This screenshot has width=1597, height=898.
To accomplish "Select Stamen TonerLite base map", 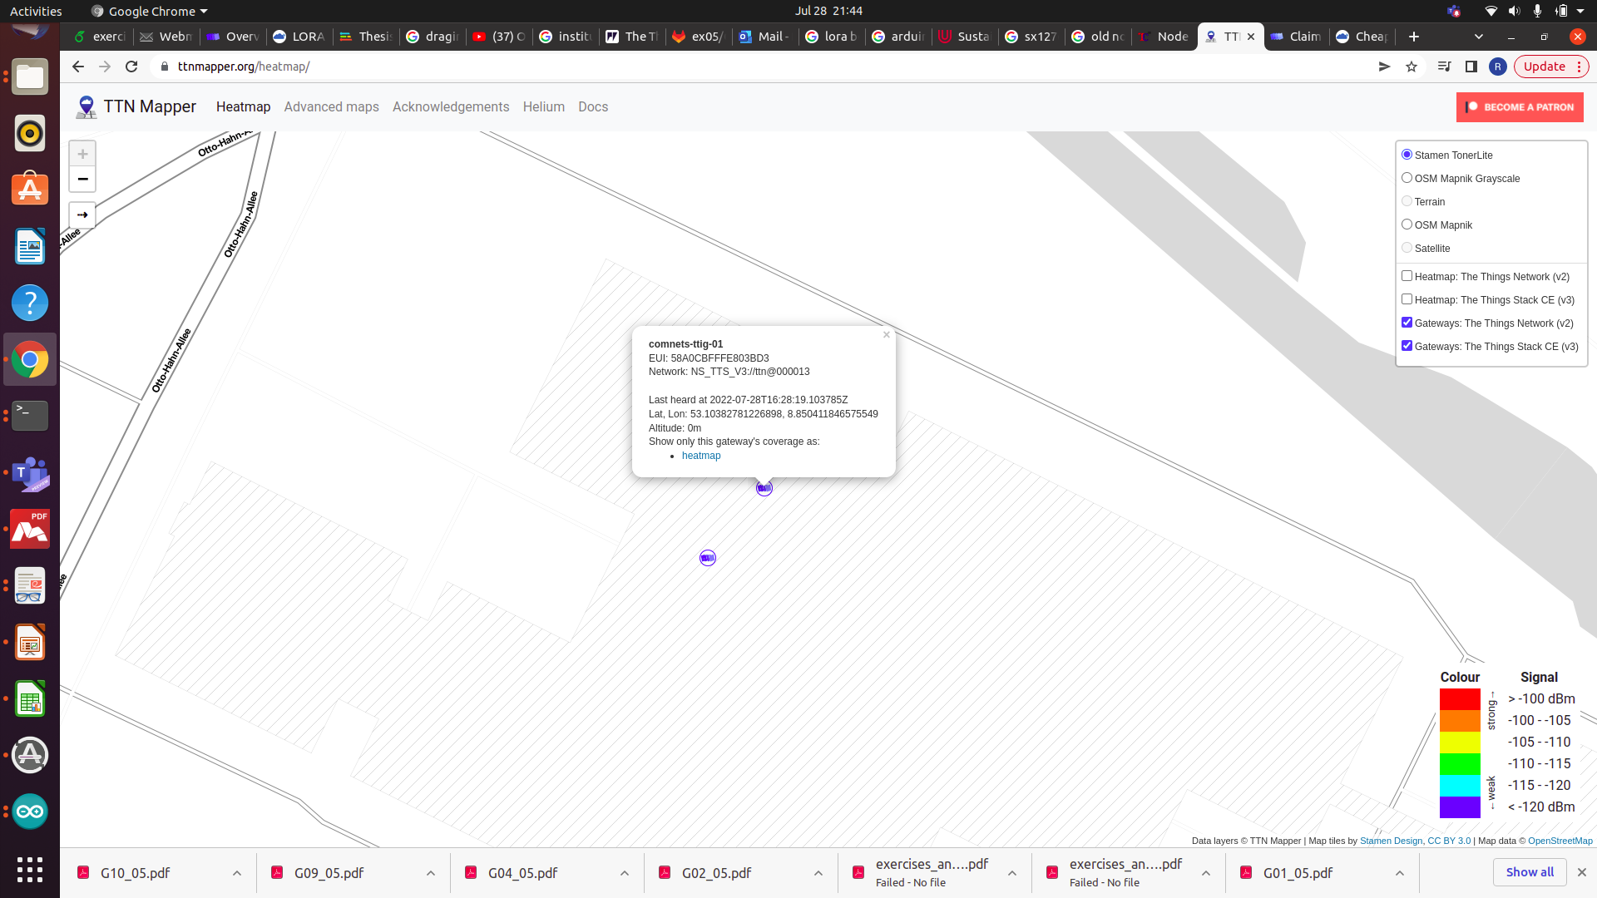I will click(x=1407, y=155).
